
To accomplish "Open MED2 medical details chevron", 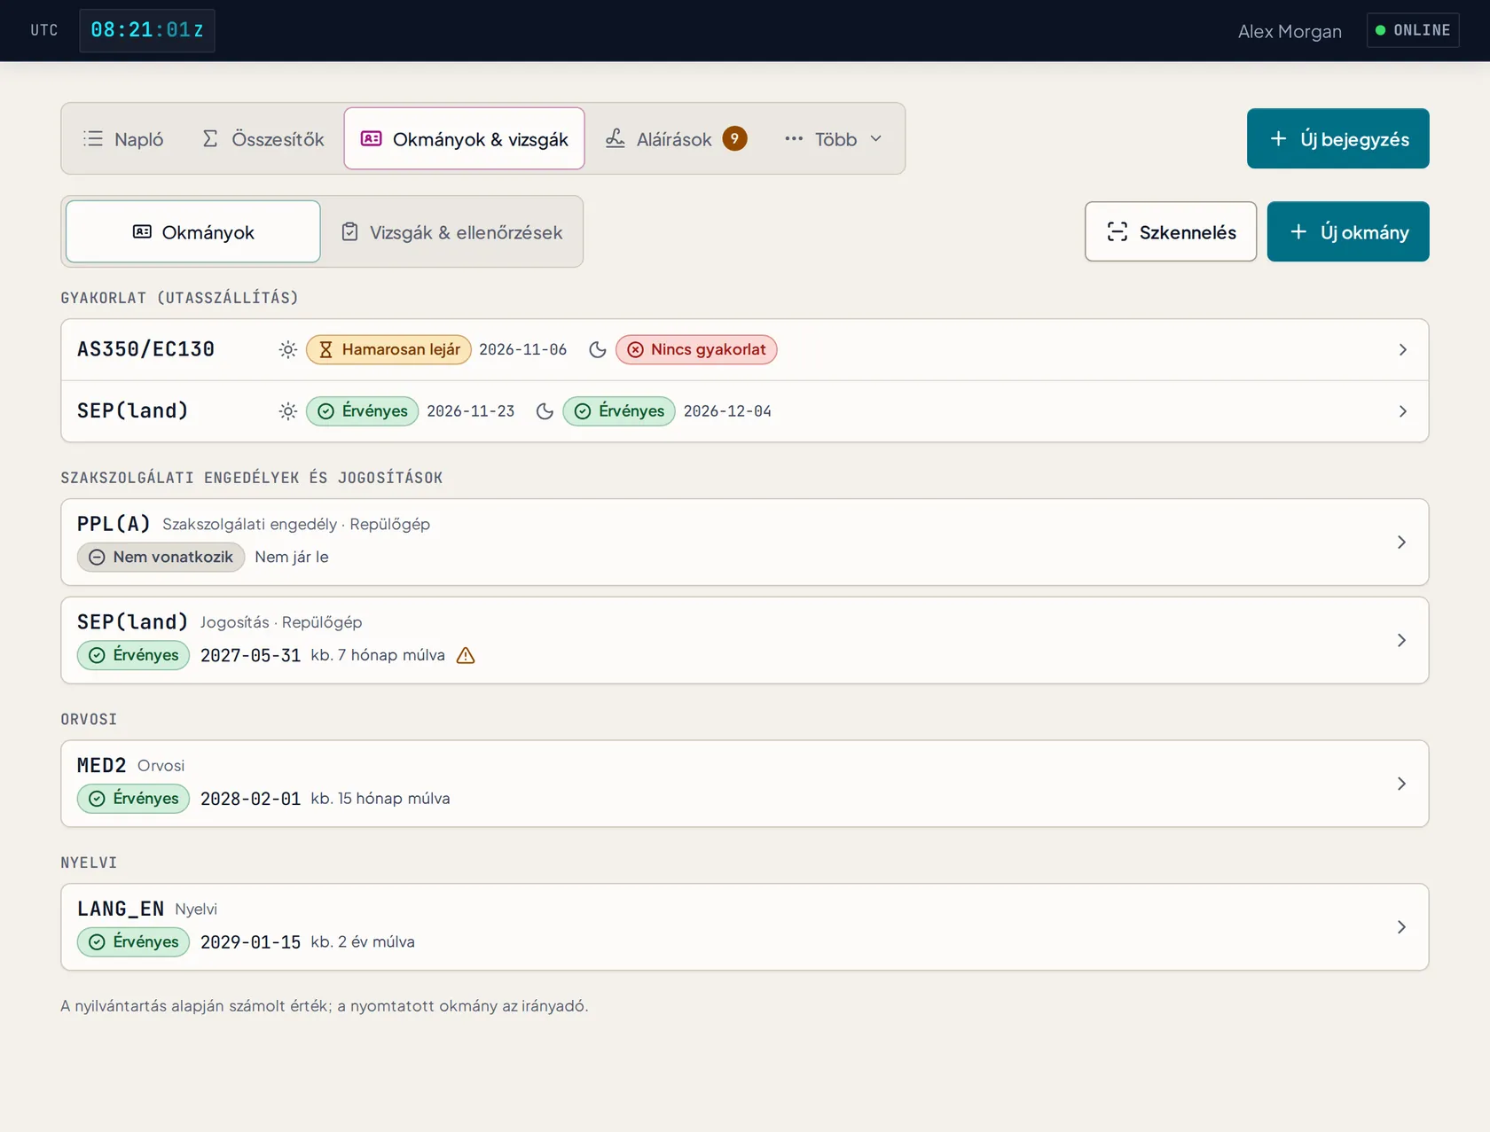I will point(1401,784).
